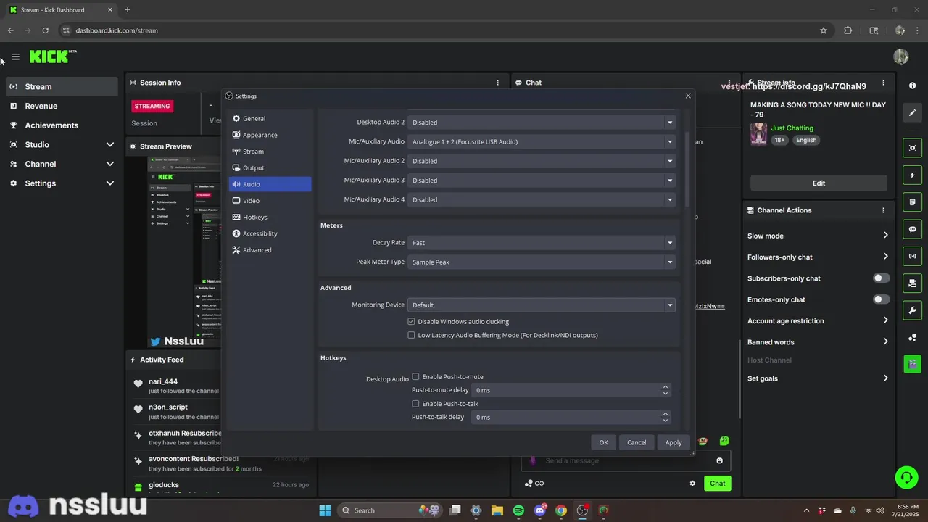Screen dimensions: 928x522
Task: Click the pencil edit icon in right rail
Action: coord(912,112)
